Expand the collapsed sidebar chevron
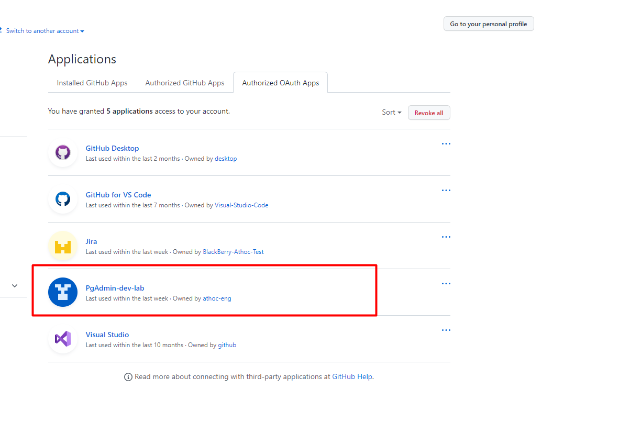 pos(15,286)
